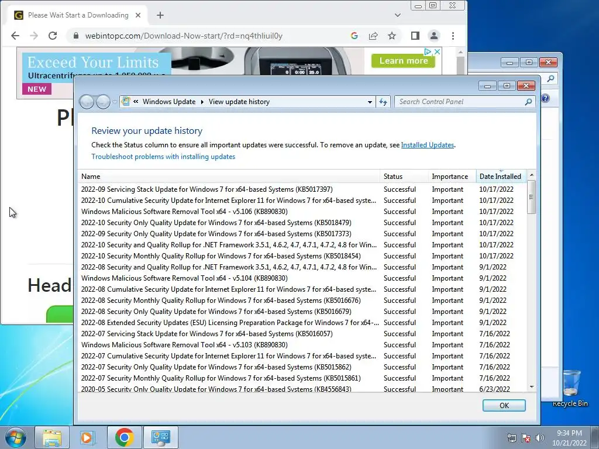This screenshot has height=449, width=599.
Task: Click the Learn more ad button
Action: coord(404,61)
